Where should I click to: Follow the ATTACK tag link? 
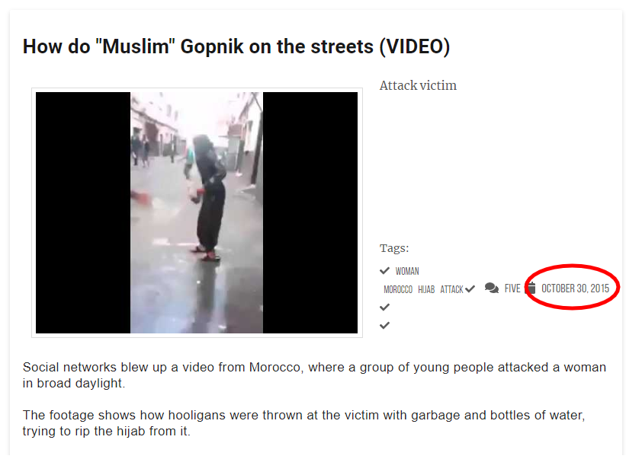pos(451,290)
